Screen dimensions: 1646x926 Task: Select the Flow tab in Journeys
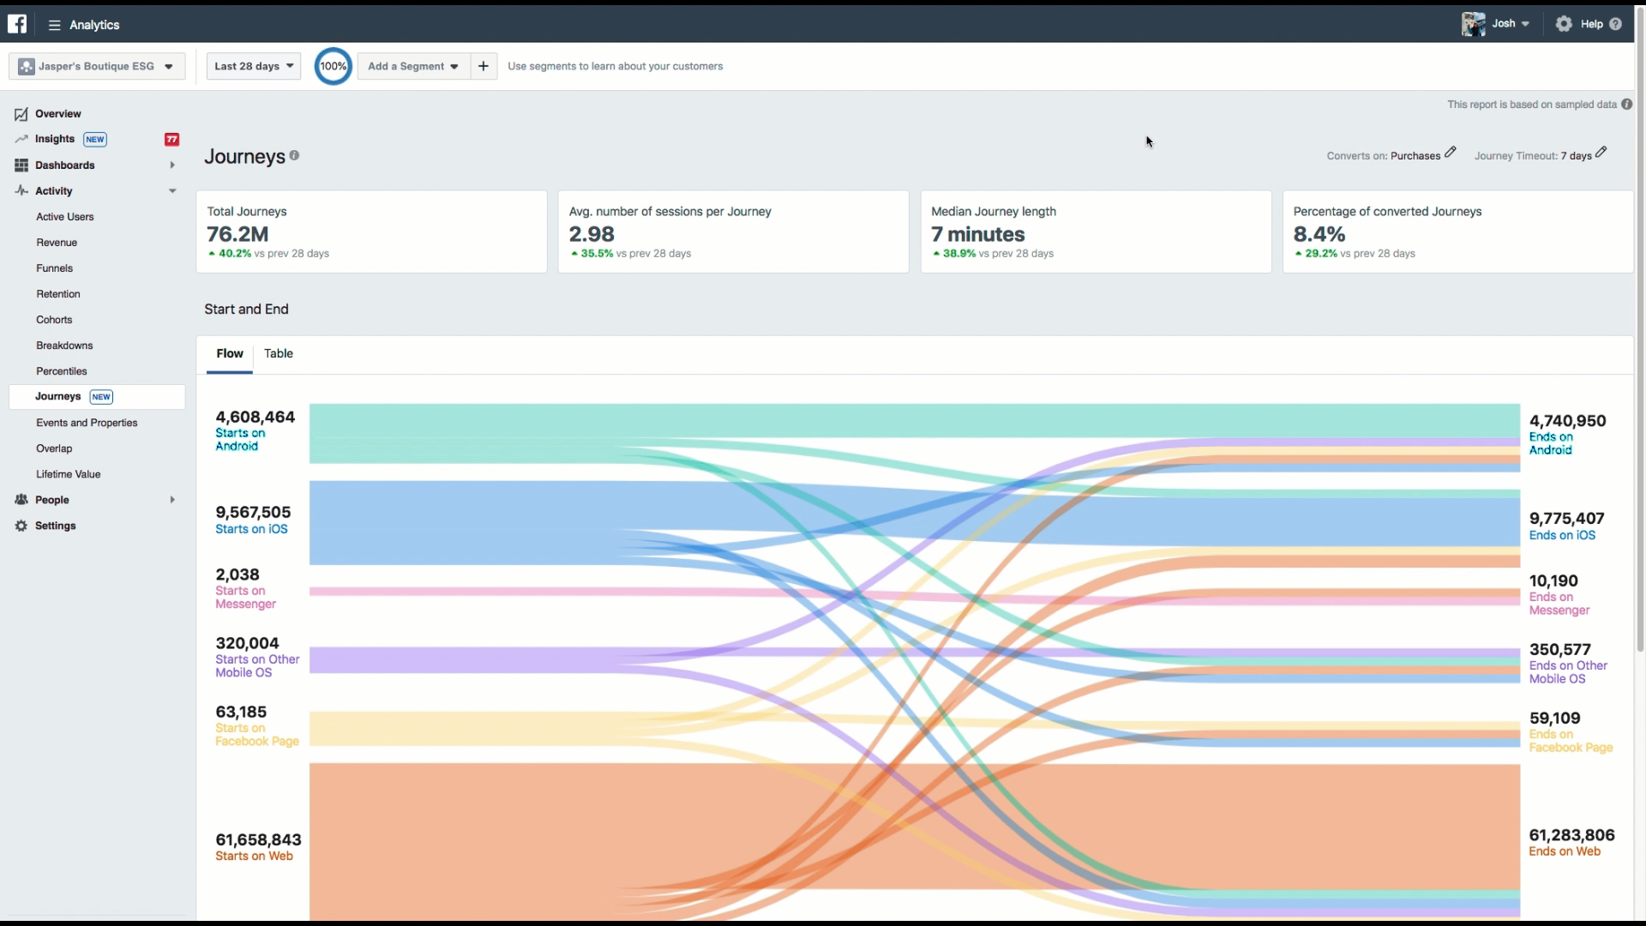click(230, 352)
